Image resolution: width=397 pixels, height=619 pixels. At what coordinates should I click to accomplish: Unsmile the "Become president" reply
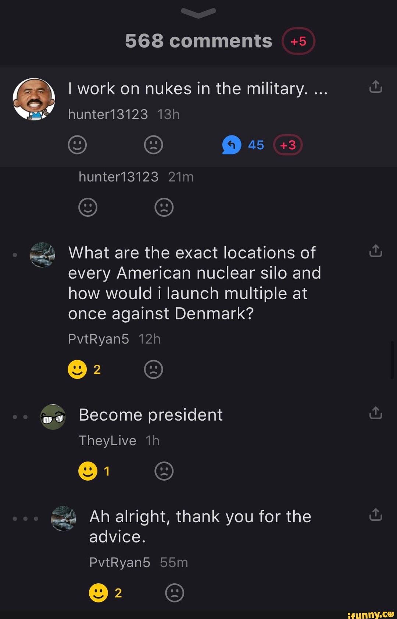(164, 471)
